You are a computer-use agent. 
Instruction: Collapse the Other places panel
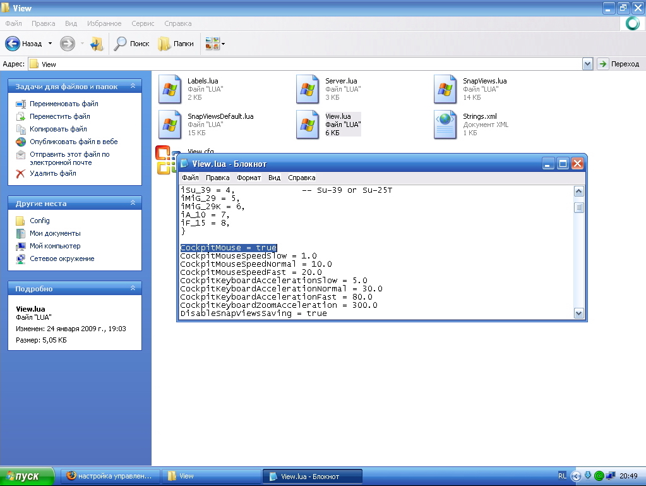click(133, 203)
